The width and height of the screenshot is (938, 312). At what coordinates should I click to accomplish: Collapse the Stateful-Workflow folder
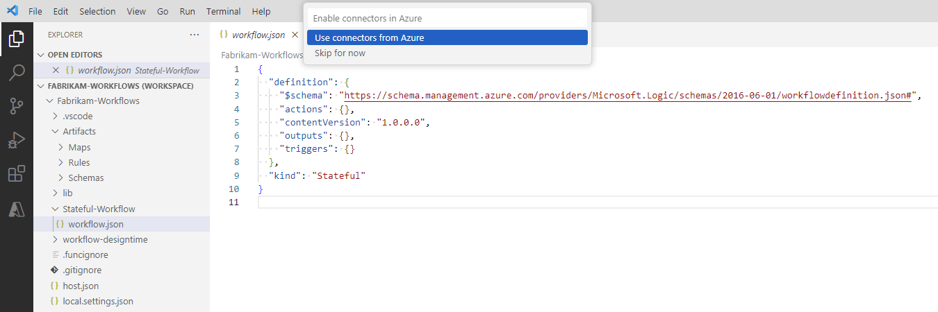click(98, 209)
